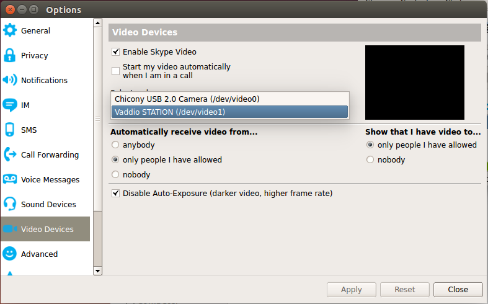Select the Call Forwarding label

click(50, 155)
